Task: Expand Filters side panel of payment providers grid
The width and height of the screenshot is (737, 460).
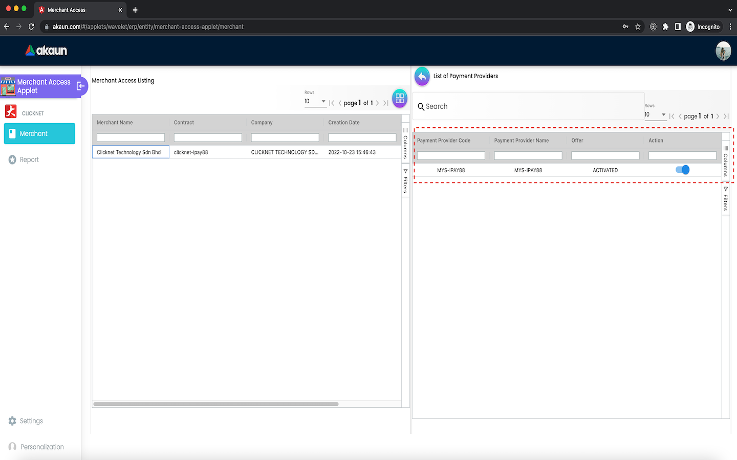Action: tap(725, 199)
